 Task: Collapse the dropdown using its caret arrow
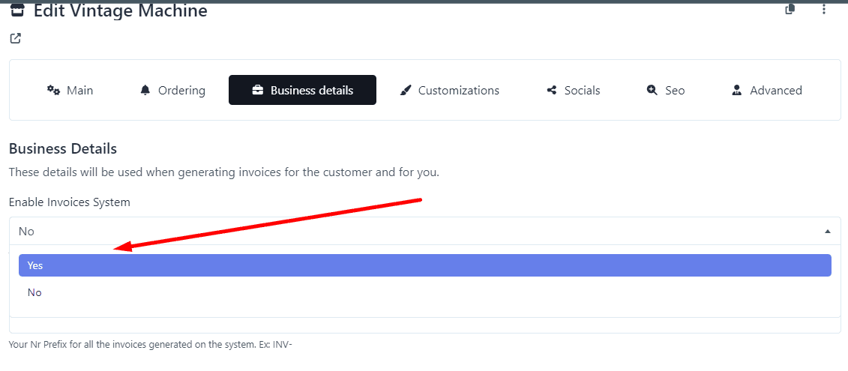tap(827, 232)
